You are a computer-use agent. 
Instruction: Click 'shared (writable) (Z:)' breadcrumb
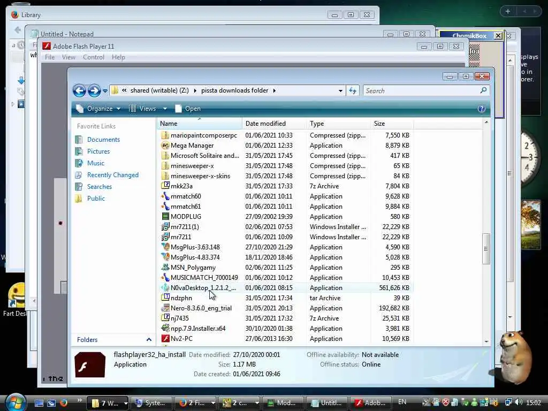click(159, 90)
